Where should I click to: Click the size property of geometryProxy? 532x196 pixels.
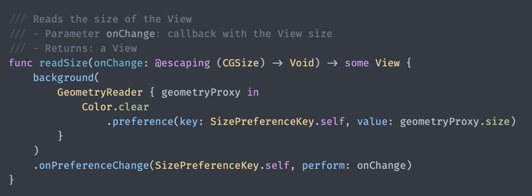click(497, 122)
